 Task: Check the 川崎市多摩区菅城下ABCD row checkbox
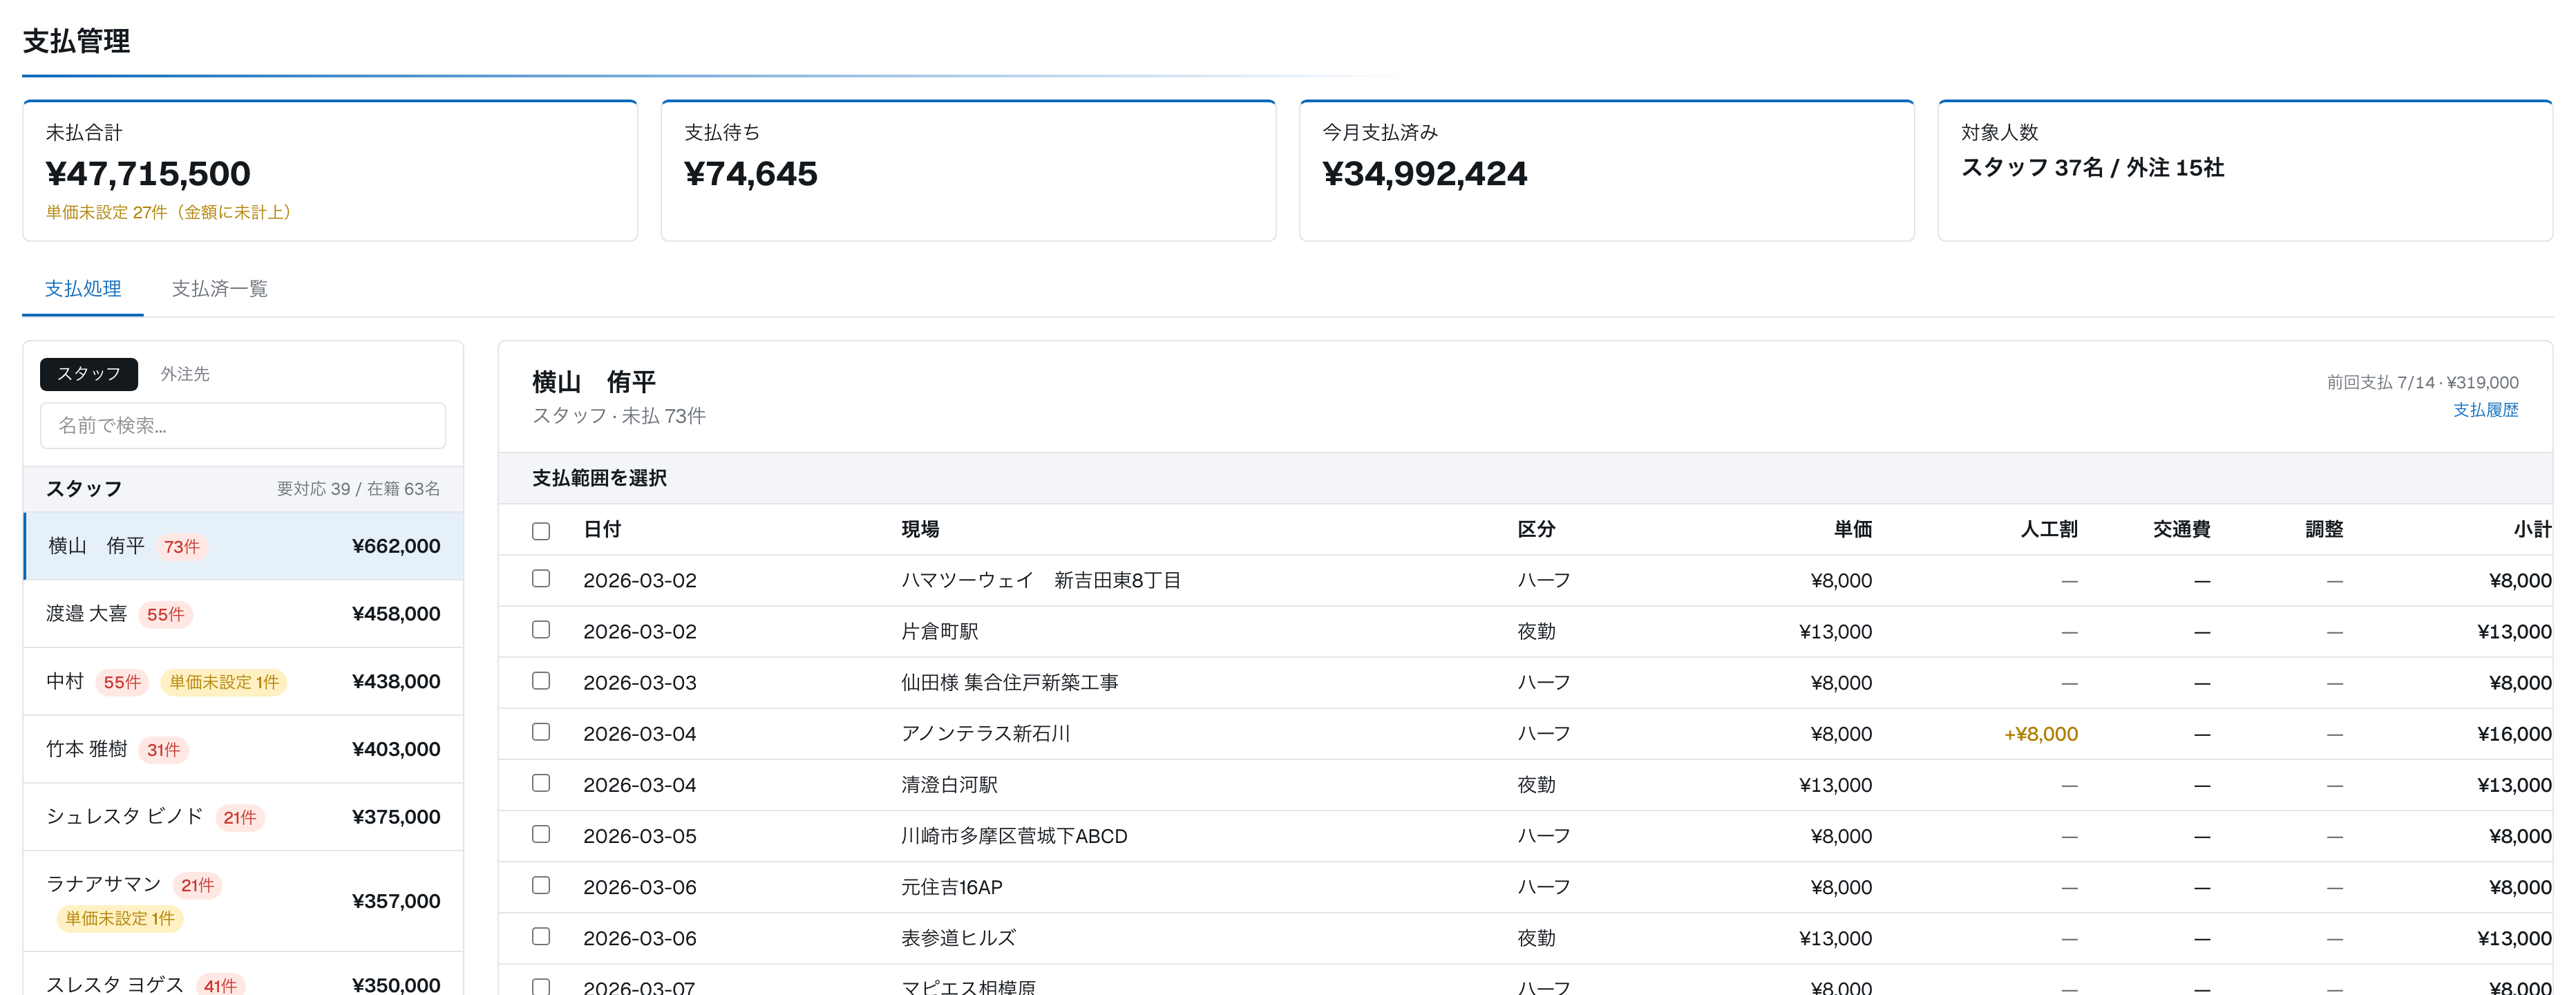(541, 834)
